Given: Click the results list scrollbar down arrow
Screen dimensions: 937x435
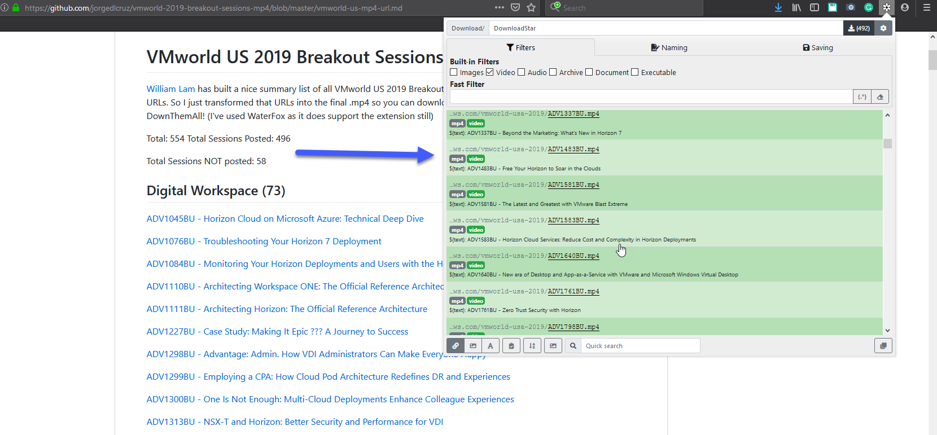Looking at the screenshot, I should click(x=888, y=331).
